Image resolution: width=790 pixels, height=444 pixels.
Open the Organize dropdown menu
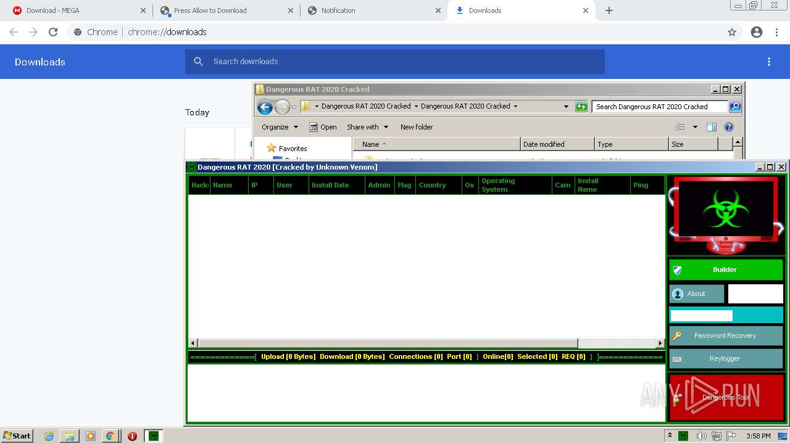click(x=280, y=127)
